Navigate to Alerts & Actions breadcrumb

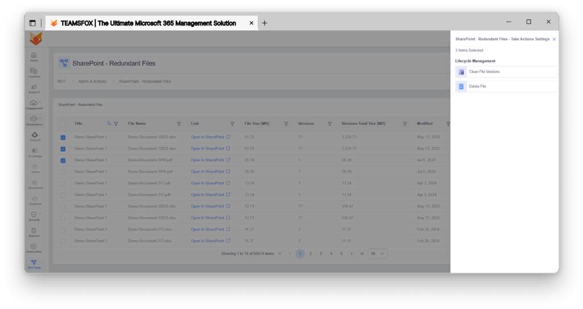coord(92,82)
